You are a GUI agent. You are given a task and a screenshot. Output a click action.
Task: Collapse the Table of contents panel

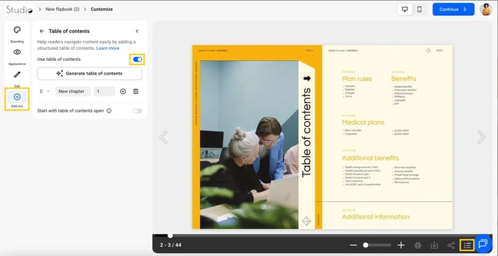click(137, 31)
